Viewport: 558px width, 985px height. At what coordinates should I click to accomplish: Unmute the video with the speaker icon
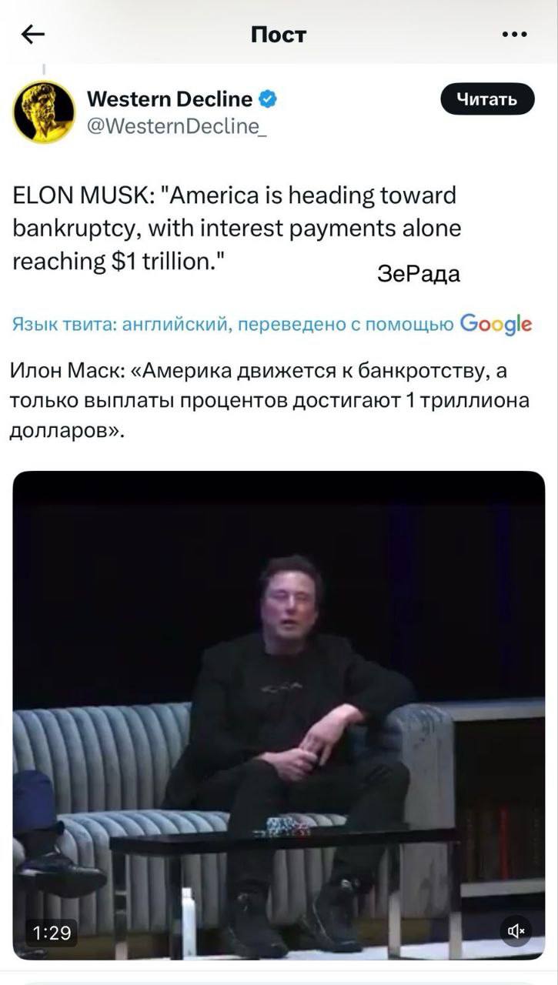(515, 930)
